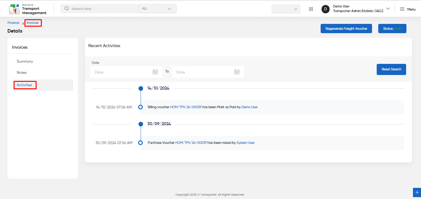Viewport: 421px width, 199px height.
Task: Click the Demo User avatar icon
Action: [x=325, y=9]
